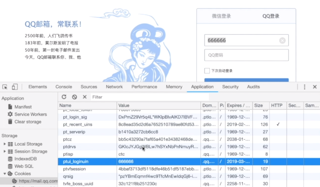This screenshot has height=187, width=320.
Task: Switch to the Security tab
Action: pyautogui.click(x=230, y=87)
